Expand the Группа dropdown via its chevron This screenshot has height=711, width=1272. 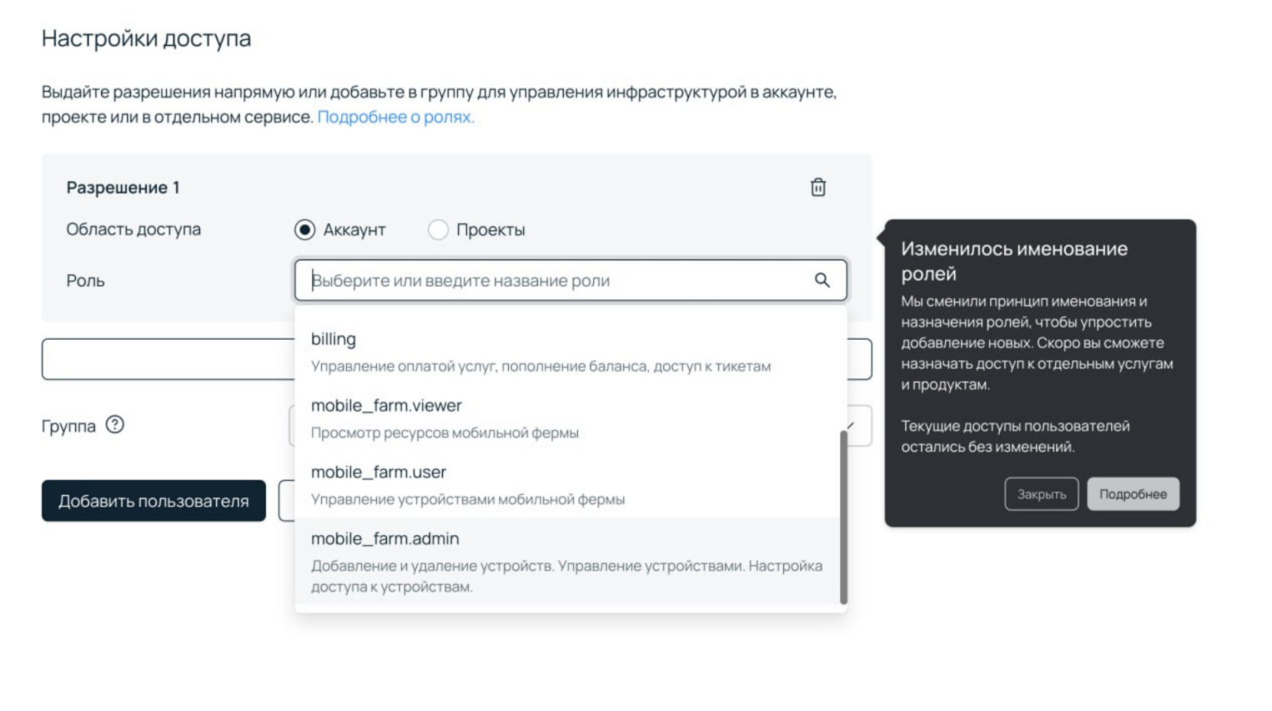pos(852,426)
